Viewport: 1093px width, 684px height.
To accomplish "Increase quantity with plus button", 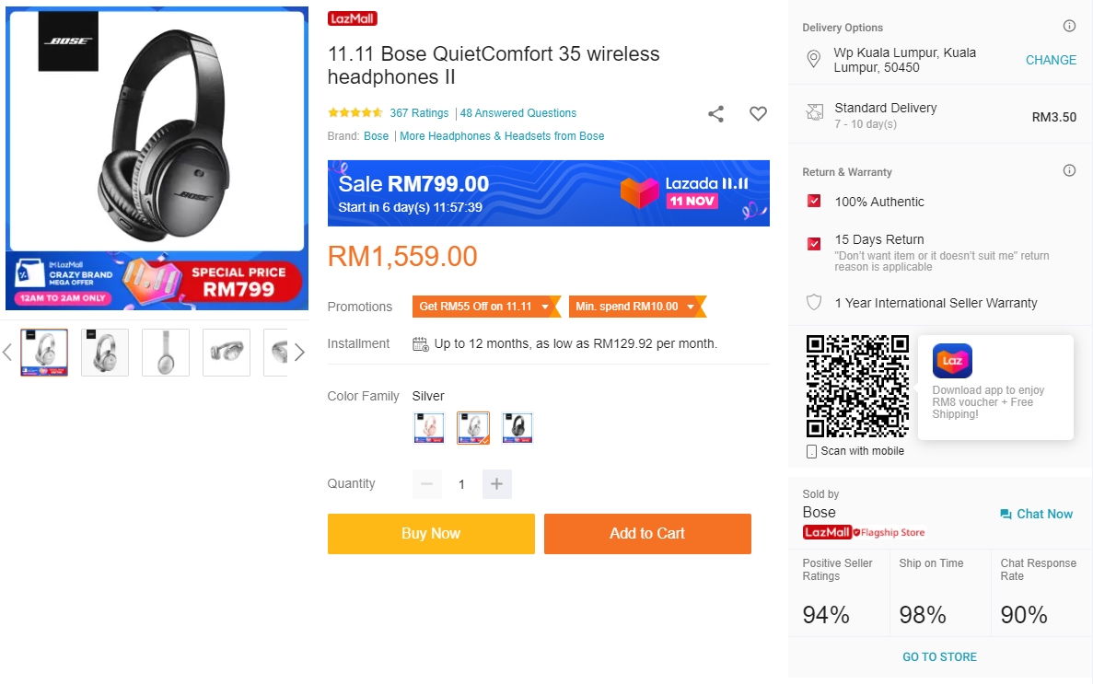I will point(496,484).
